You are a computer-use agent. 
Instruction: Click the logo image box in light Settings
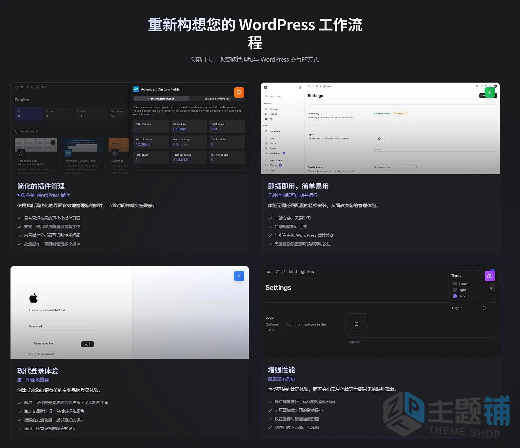coord(379,139)
